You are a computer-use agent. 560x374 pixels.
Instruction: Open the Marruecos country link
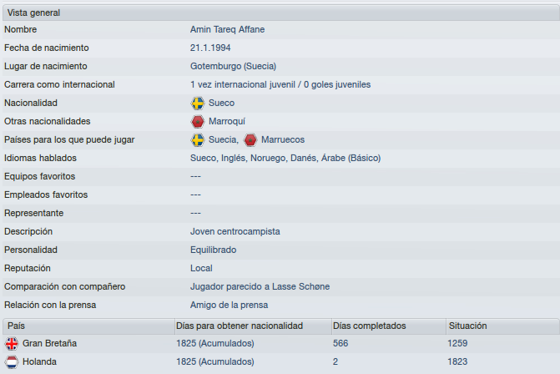(283, 139)
